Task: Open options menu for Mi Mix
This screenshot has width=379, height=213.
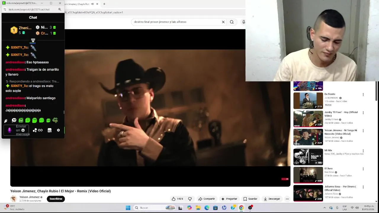Action: pyautogui.click(x=363, y=151)
